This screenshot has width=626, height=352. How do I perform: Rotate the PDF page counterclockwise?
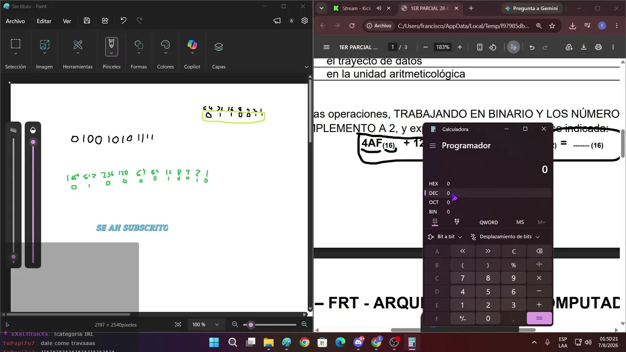coord(493,47)
